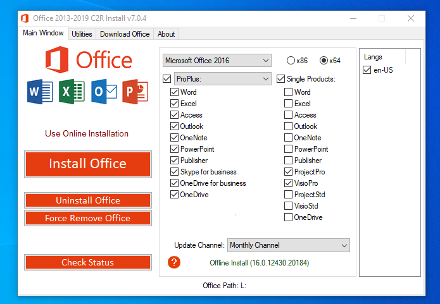Click the Word application icon
This screenshot has height=304, width=440.
pyautogui.click(x=40, y=92)
